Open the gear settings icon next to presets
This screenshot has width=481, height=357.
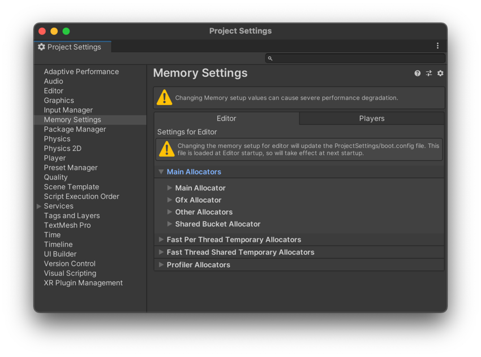pyautogui.click(x=440, y=73)
